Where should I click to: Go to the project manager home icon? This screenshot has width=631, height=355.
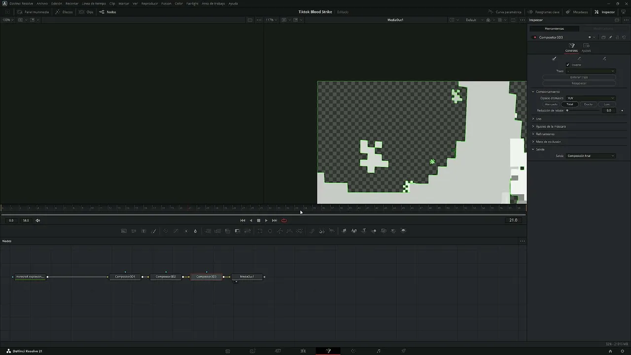tap(610, 351)
